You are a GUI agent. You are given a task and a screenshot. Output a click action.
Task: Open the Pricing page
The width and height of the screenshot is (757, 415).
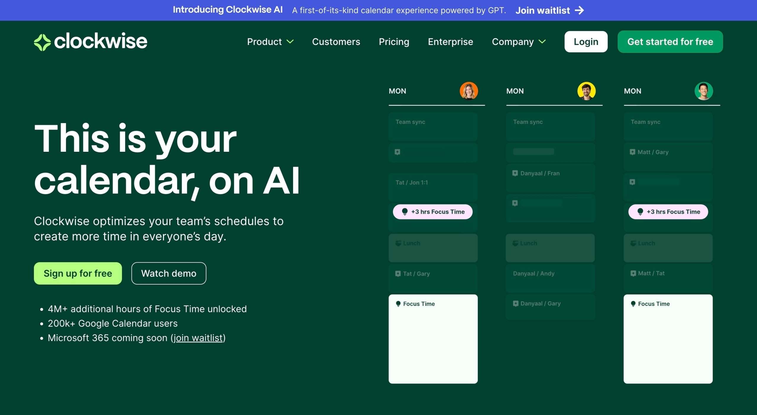coord(394,42)
